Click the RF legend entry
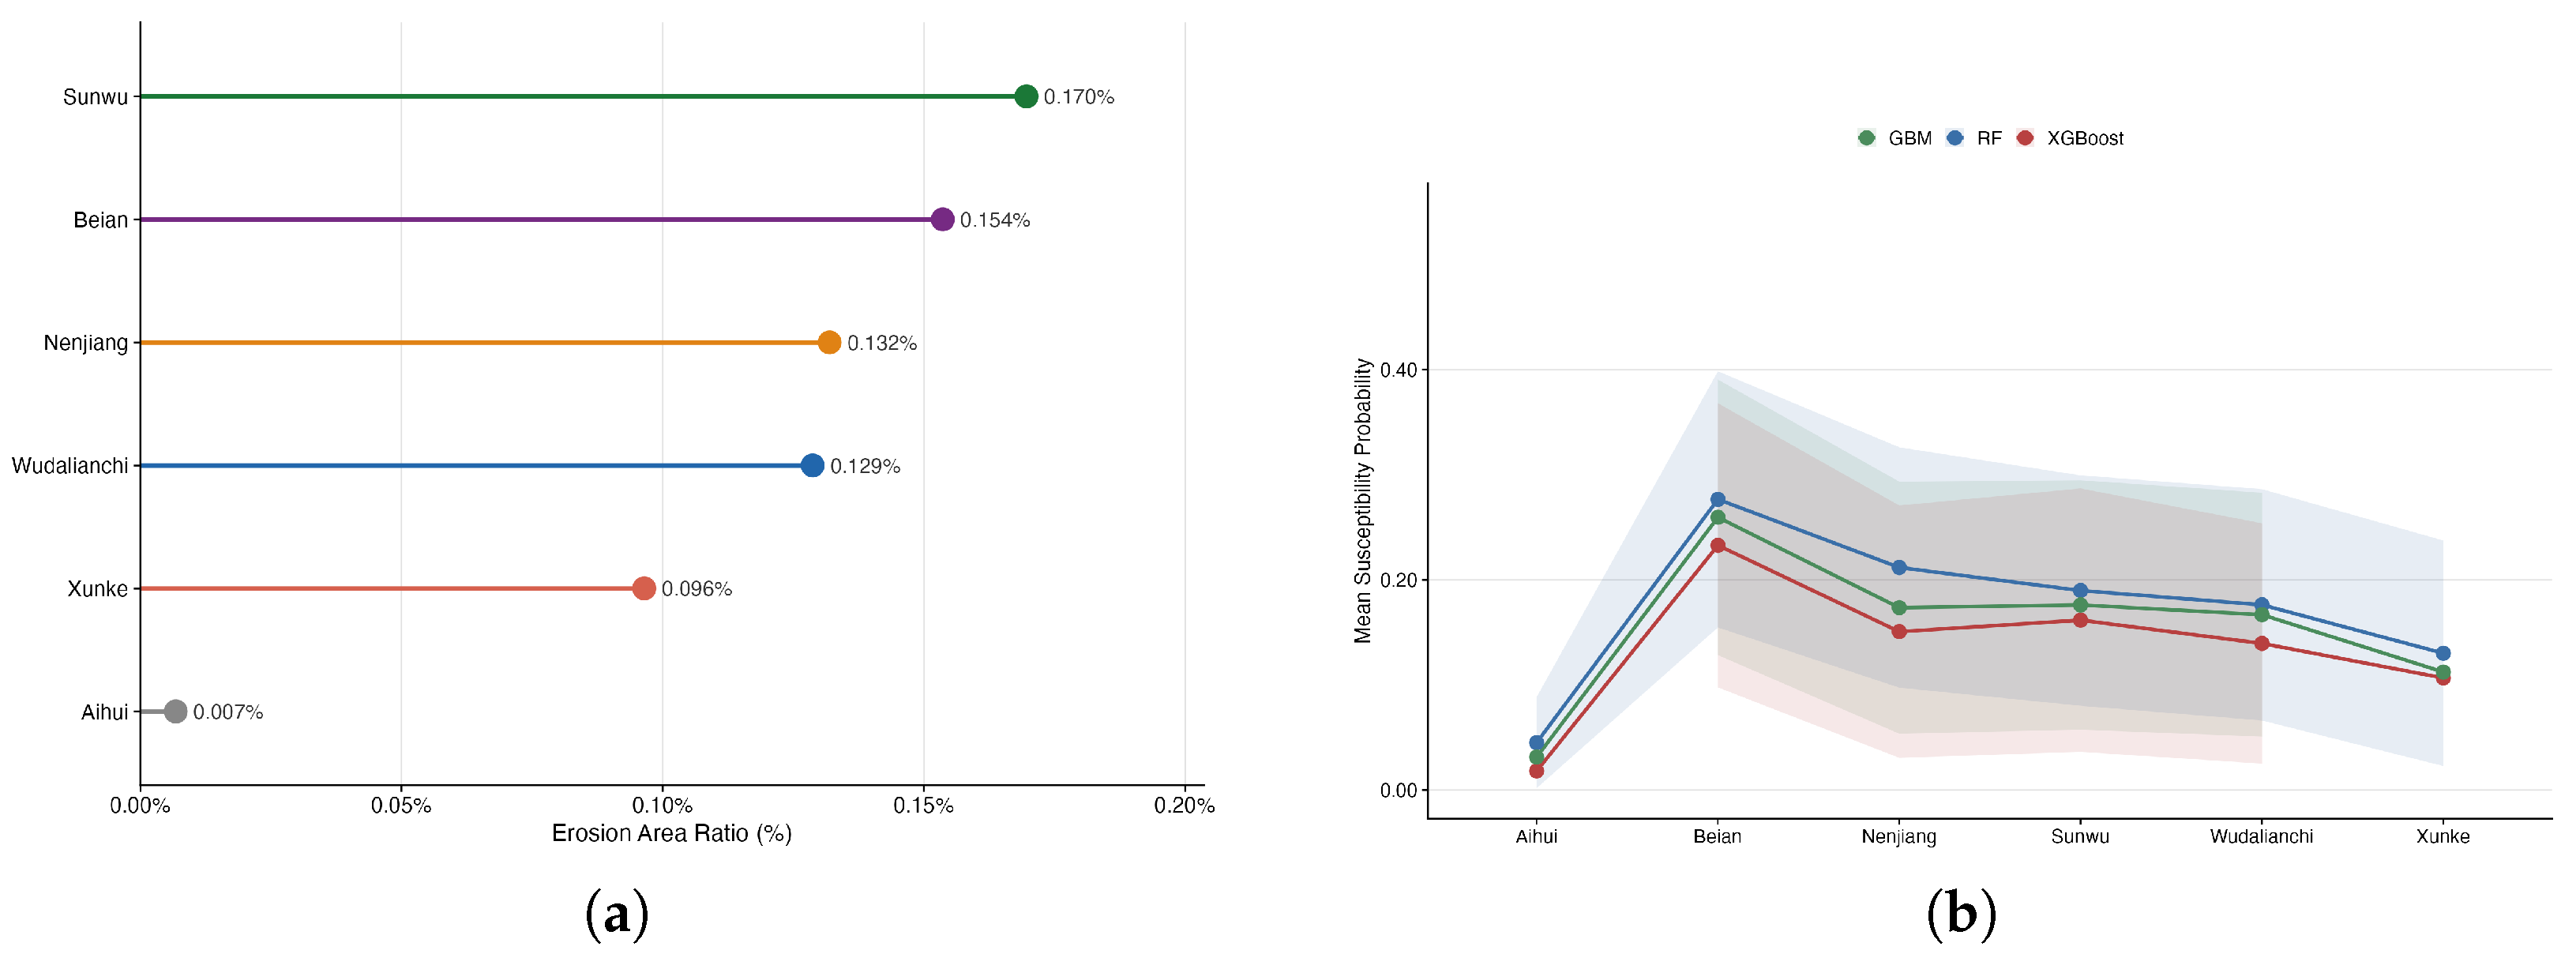The height and width of the screenshot is (954, 2576). (x=1975, y=138)
